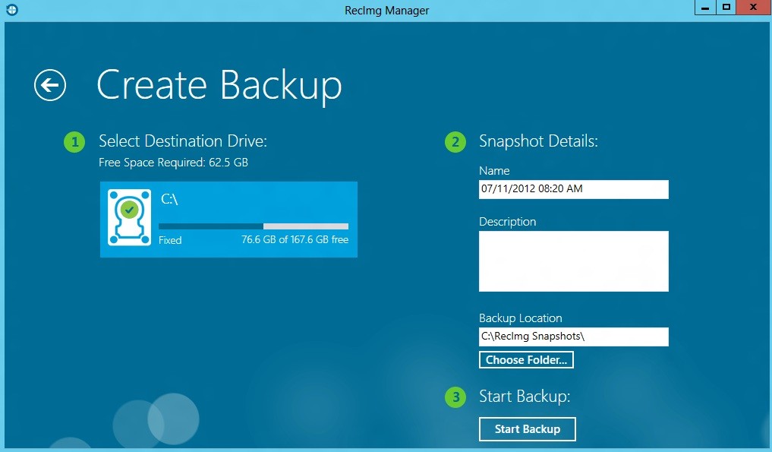The image size is (772, 452).
Task: Click the Free Space Required 62.5 GB text
Action: pos(173,163)
